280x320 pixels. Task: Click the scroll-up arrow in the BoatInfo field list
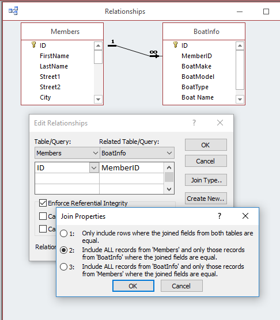click(240, 45)
